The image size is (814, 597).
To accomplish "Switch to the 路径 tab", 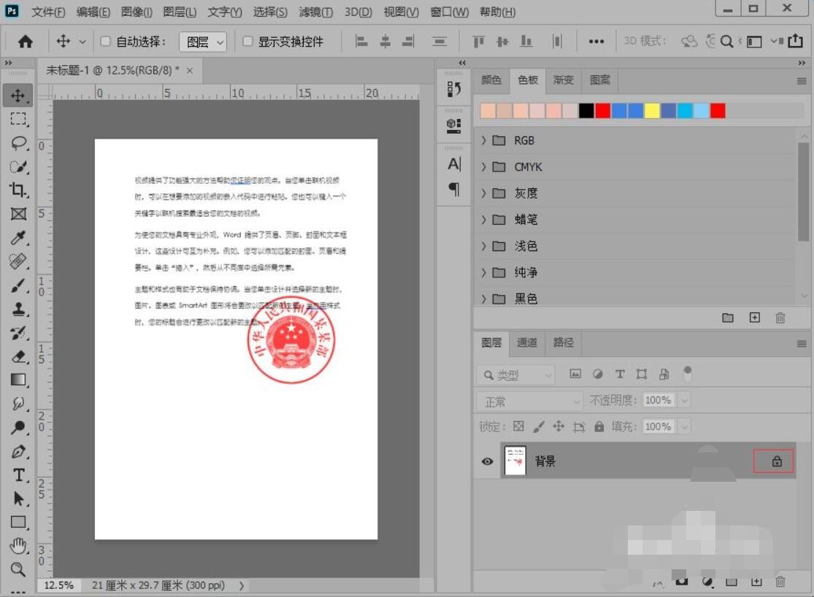I will (564, 342).
